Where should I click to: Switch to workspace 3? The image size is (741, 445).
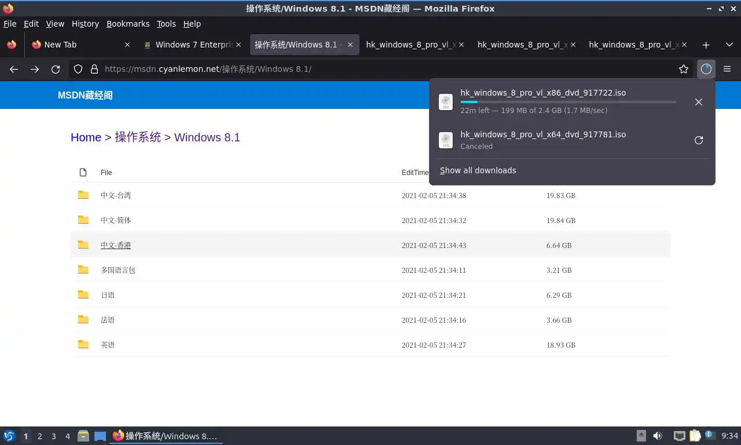[53, 436]
